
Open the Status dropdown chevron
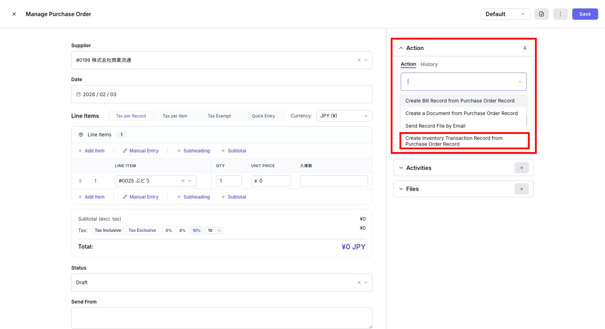point(366,282)
